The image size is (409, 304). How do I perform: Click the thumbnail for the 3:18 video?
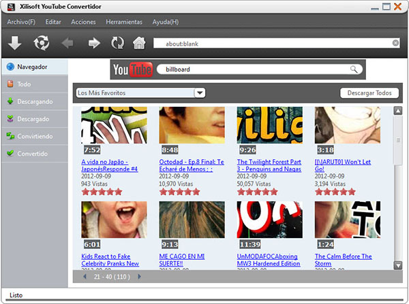(348, 125)
